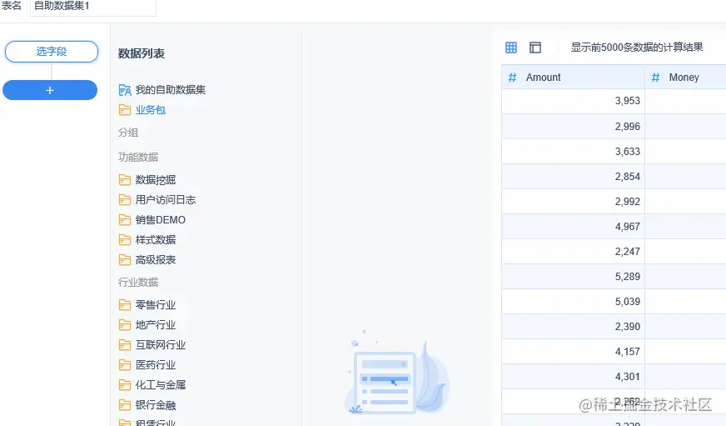Image resolution: width=726 pixels, height=426 pixels.
Task: Select the Amount cell 2,996
Action: click(x=573, y=126)
